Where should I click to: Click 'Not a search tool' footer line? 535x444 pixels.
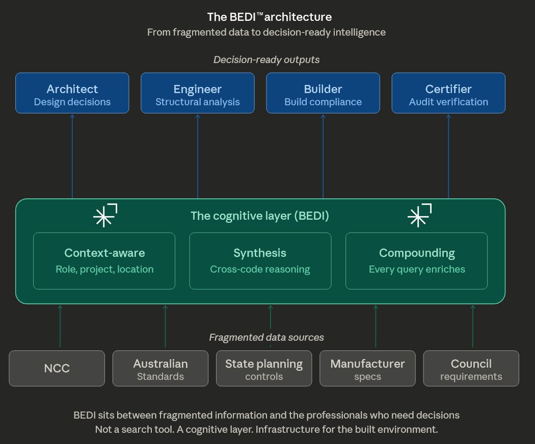266,429
